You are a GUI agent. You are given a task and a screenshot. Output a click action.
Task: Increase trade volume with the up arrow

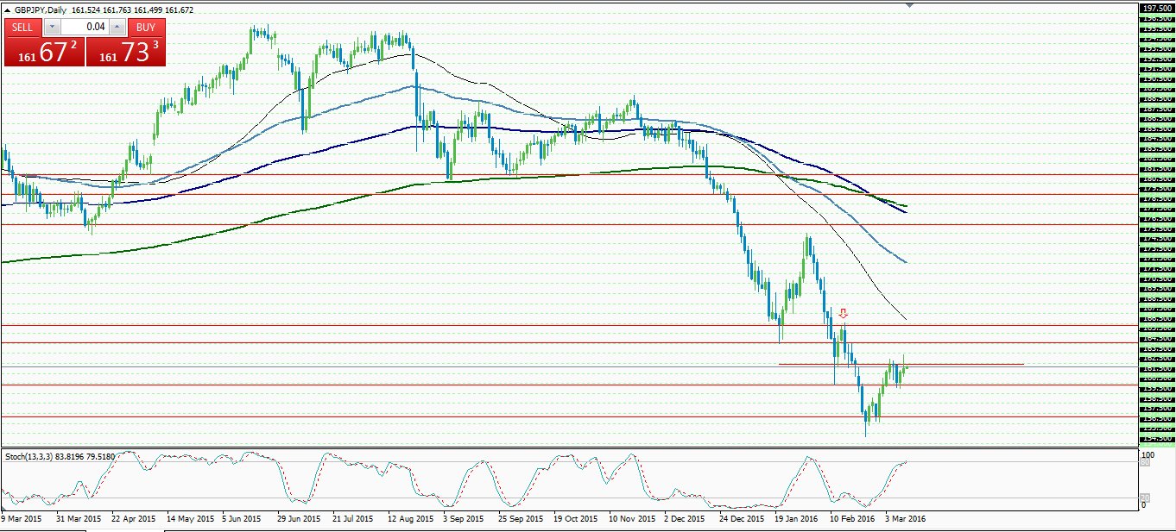coord(117,27)
